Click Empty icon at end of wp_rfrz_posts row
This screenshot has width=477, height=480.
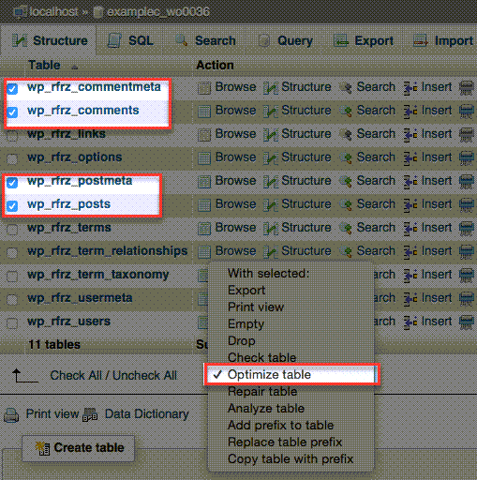(x=467, y=205)
